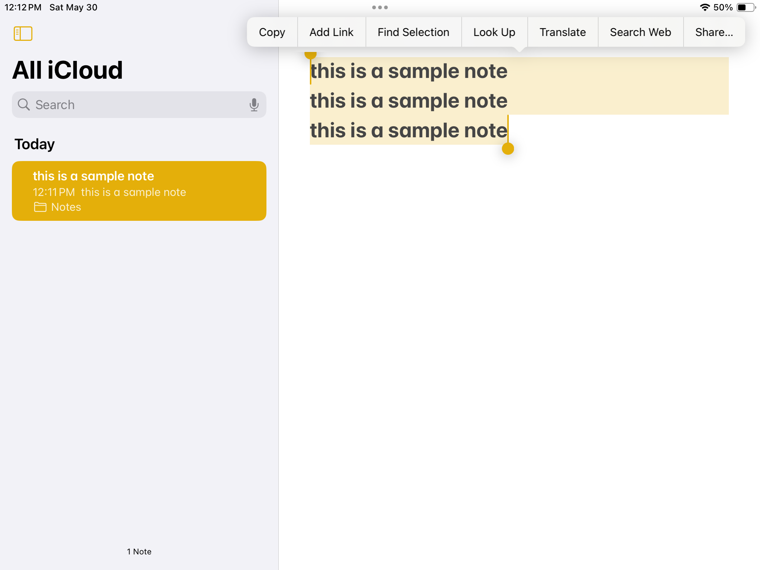Tap the third line of the note text
The width and height of the screenshot is (760, 570).
coord(409,130)
